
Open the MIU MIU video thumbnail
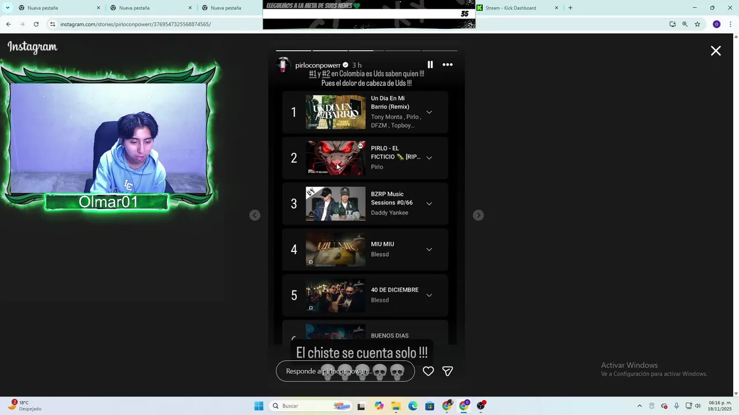coord(335,249)
